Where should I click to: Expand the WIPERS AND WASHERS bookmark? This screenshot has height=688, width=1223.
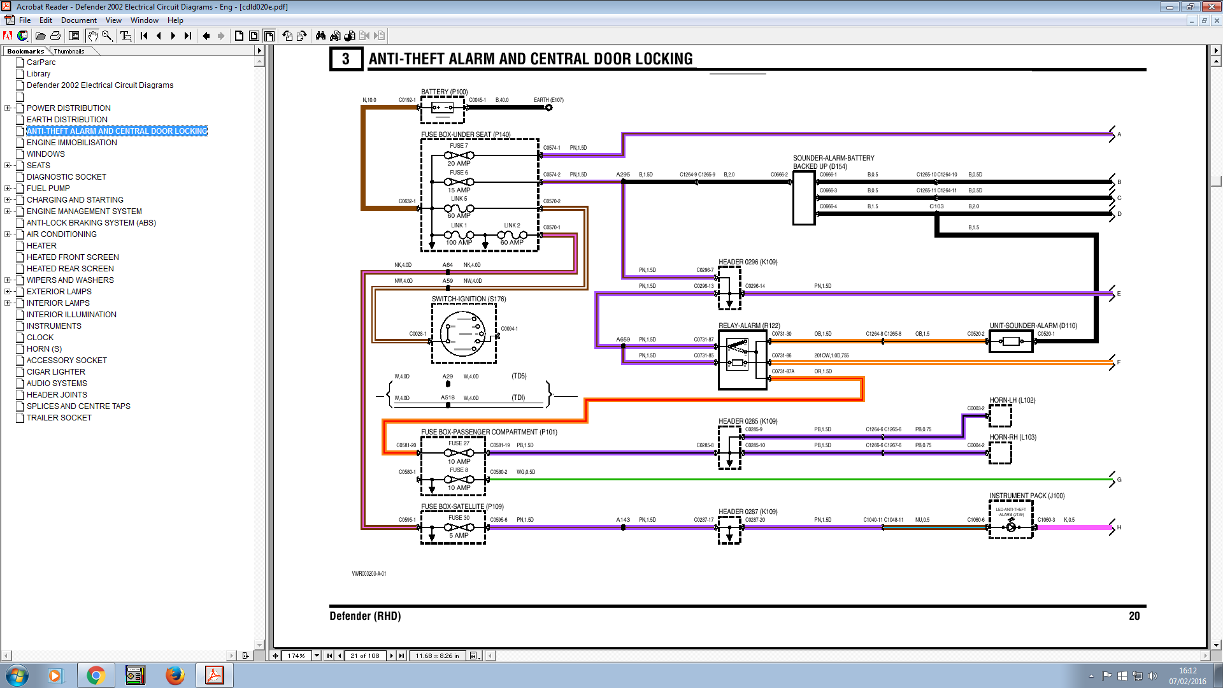click(x=7, y=280)
